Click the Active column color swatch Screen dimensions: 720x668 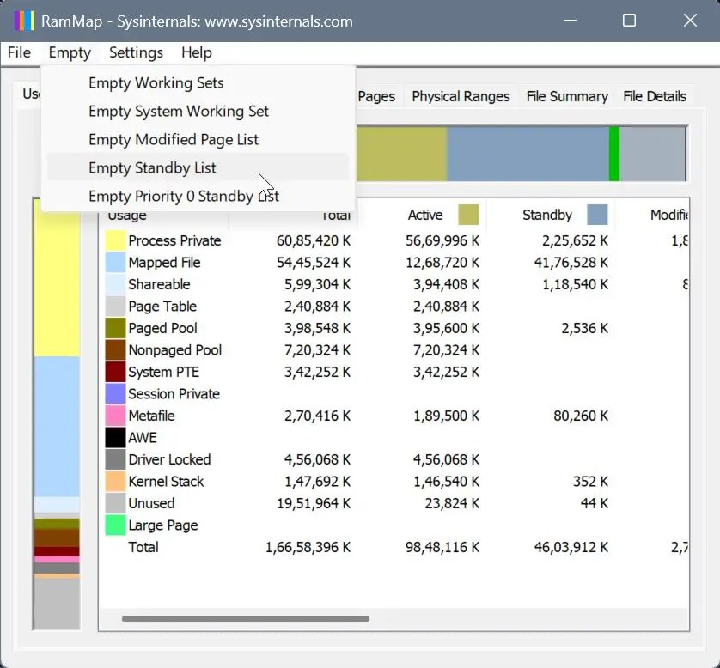(x=468, y=215)
